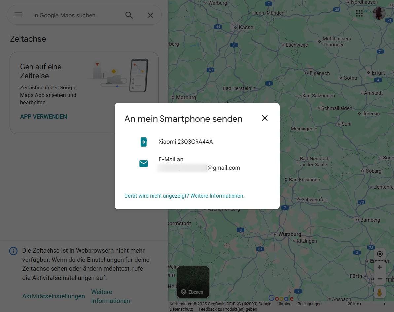Click the Würzburg city label
Screen dimensions: 394x312
point(289,234)
